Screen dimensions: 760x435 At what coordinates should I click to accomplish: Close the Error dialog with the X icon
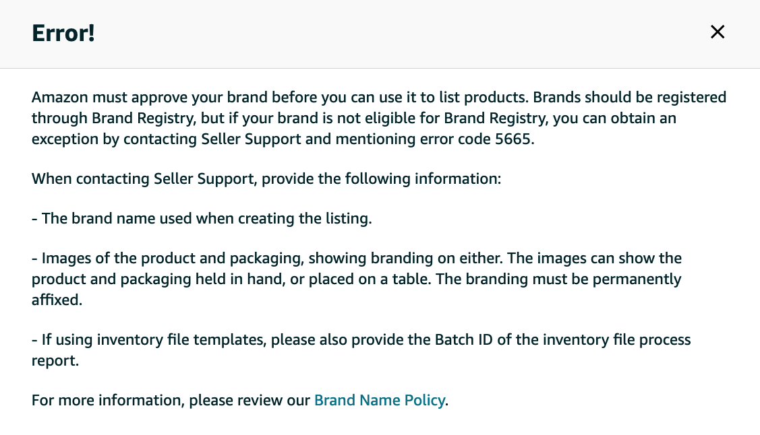coord(718,32)
